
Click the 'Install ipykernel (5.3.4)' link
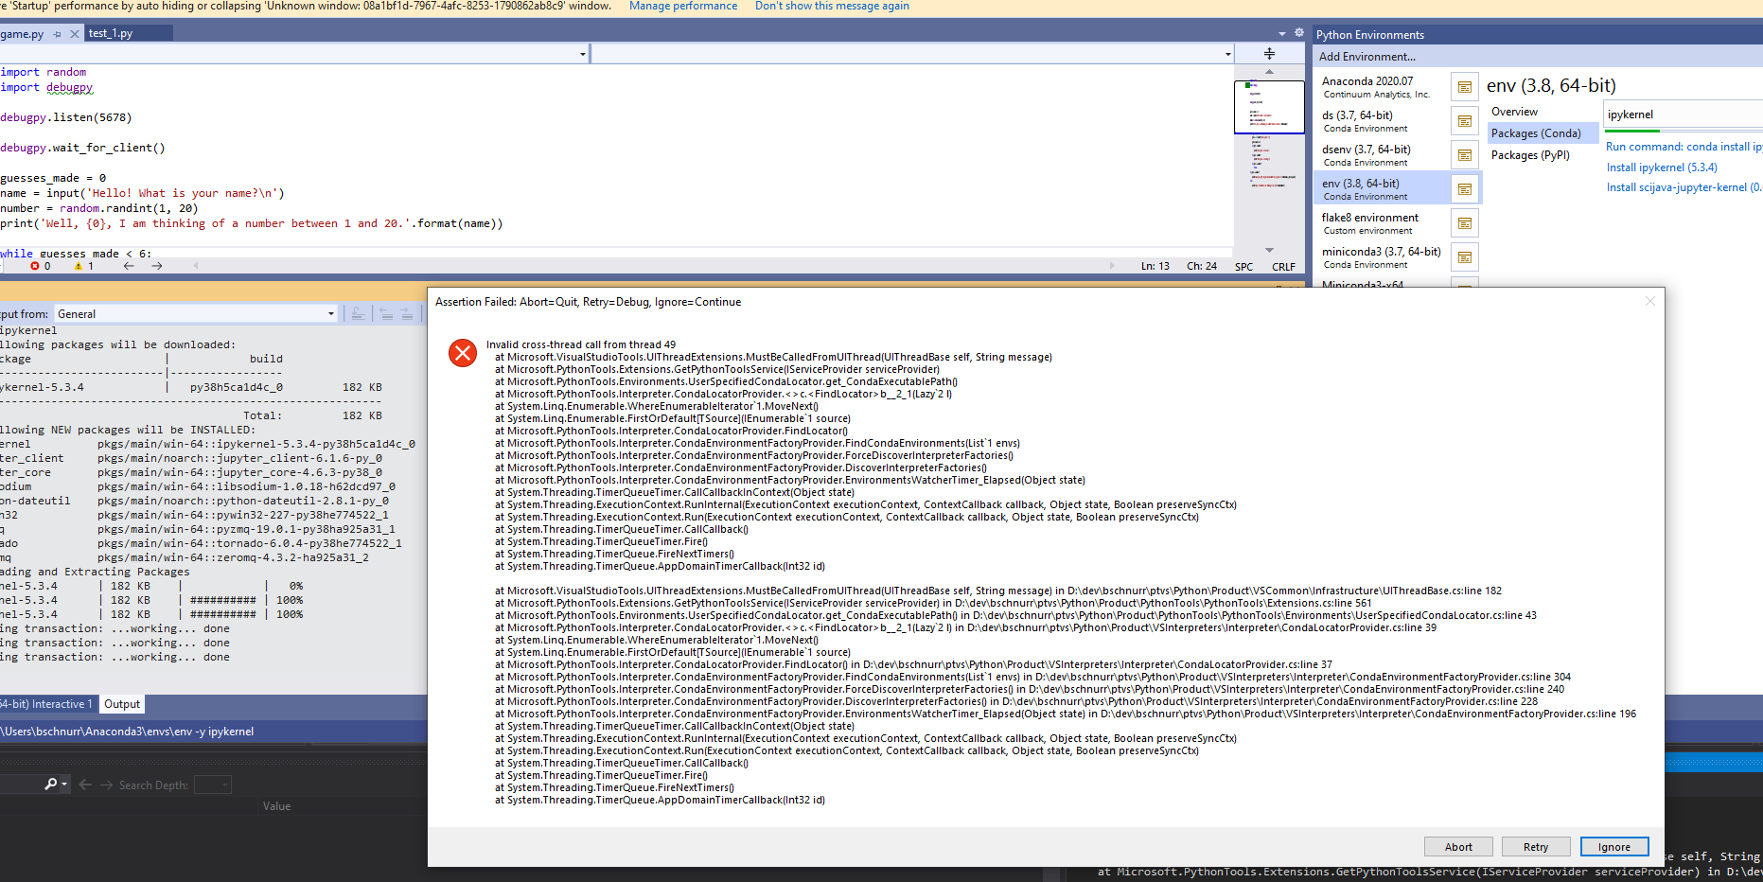(1661, 168)
